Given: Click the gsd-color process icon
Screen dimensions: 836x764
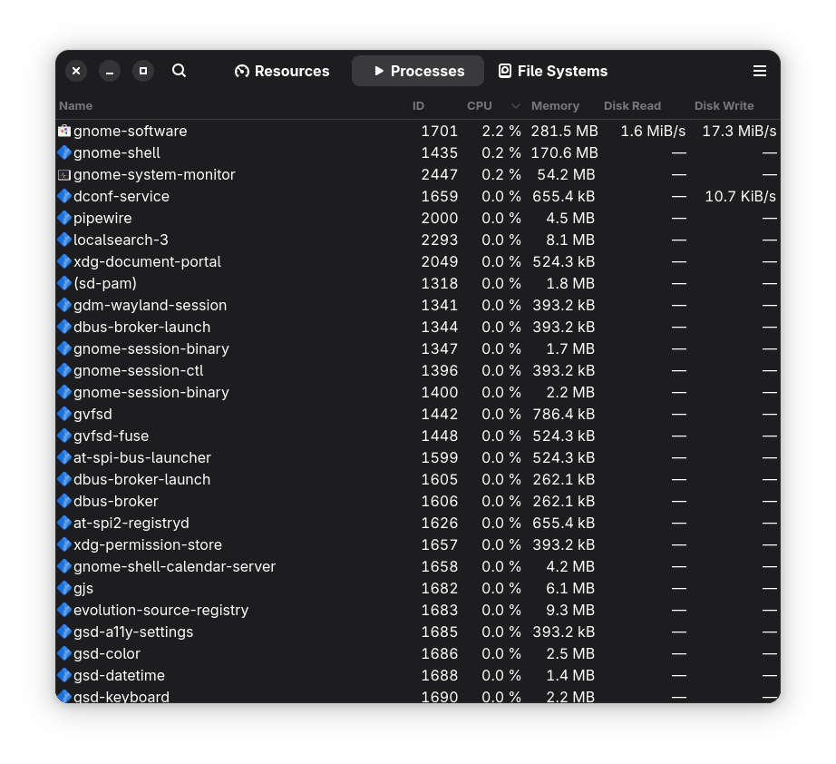Looking at the screenshot, I should pyautogui.click(x=64, y=653).
